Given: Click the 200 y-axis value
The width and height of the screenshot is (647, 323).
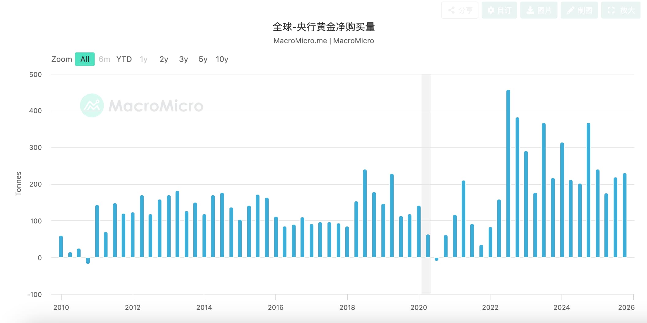Looking at the screenshot, I should point(36,184).
